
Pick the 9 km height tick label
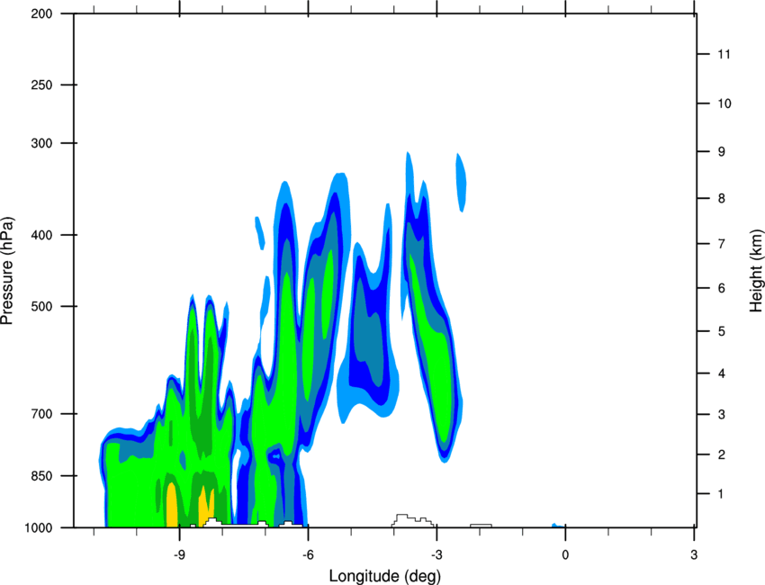coord(721,152)
